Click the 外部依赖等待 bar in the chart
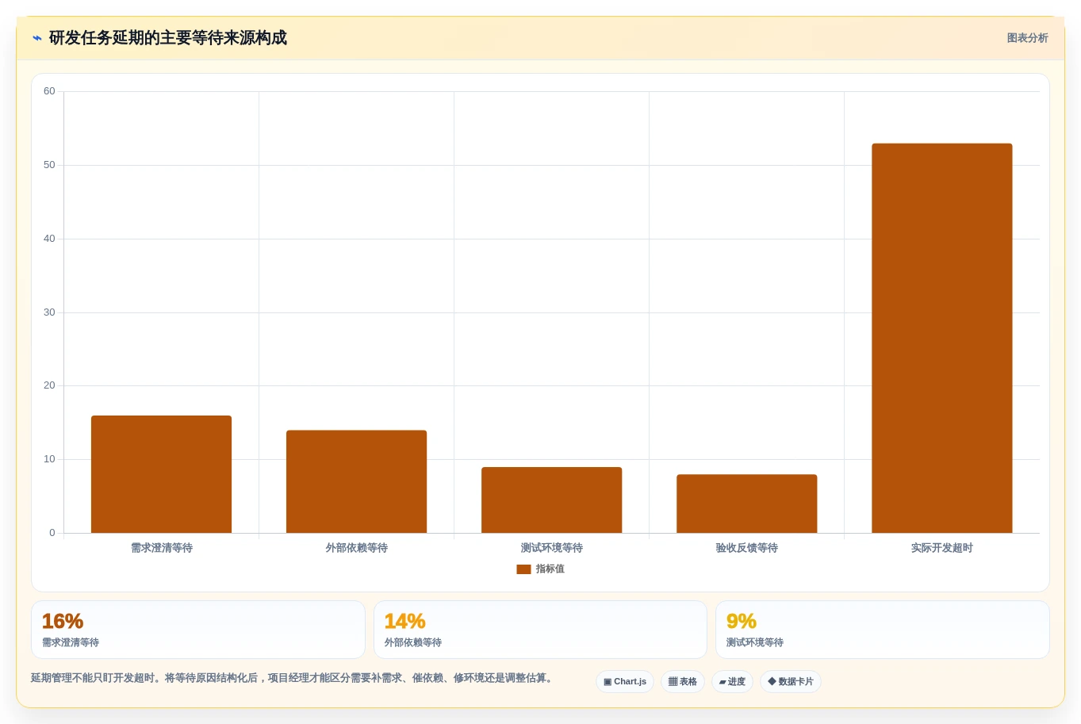The height and width of the screenshot is (724, 1081). [356, 481]
